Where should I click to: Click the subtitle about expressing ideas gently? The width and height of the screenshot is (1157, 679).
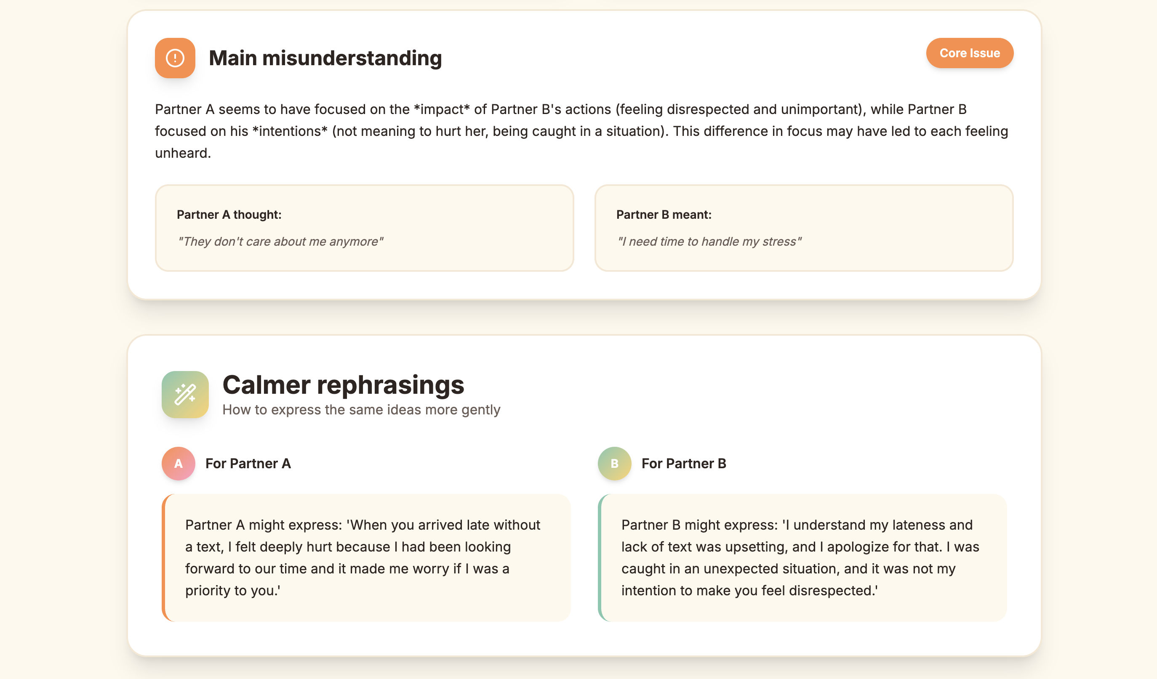(x=361, y=410)
